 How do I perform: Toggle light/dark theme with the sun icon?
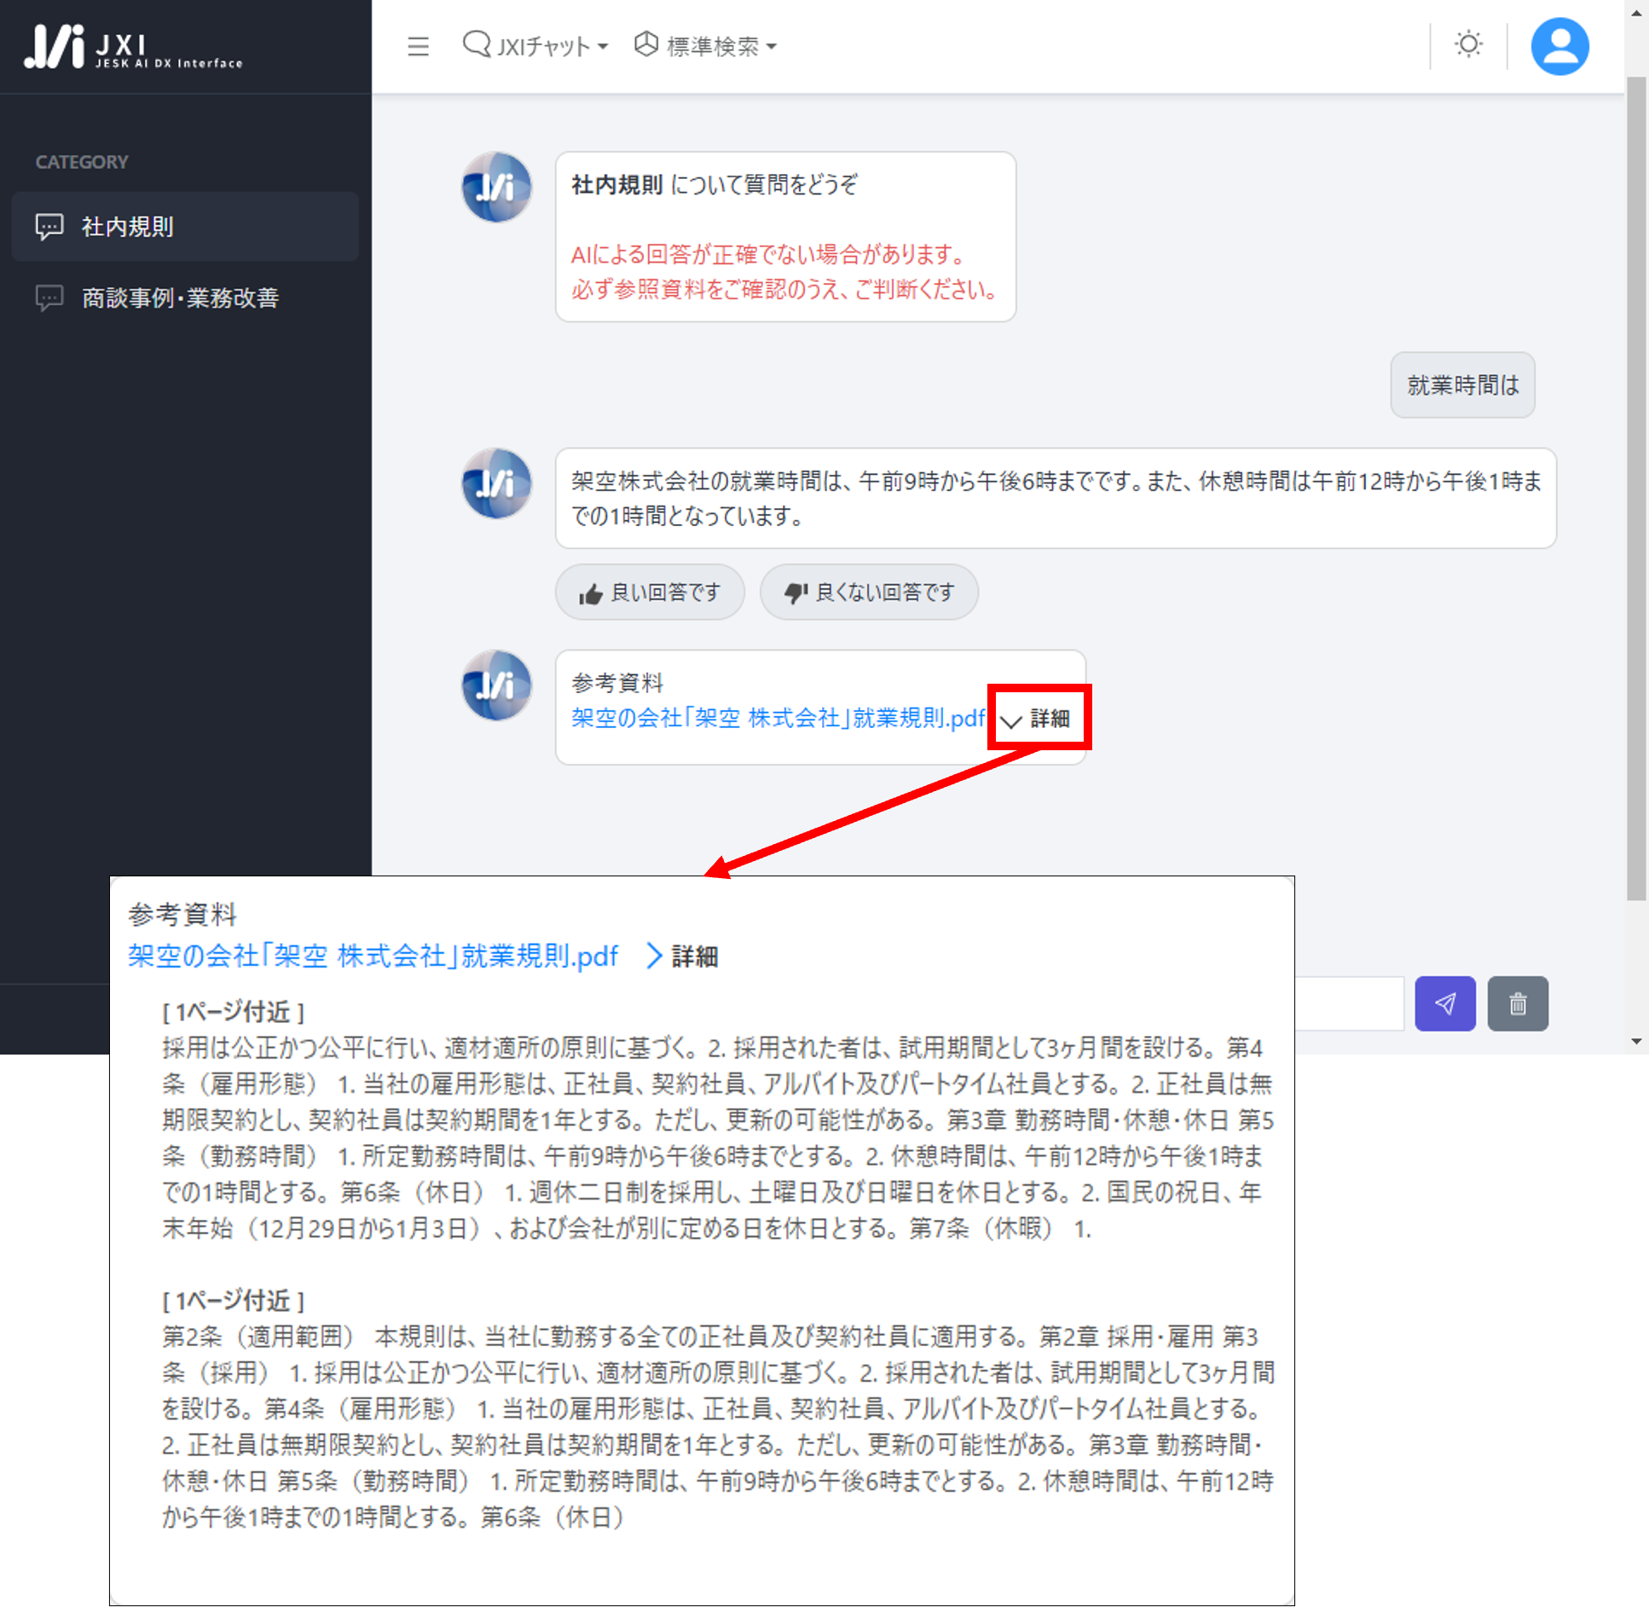[x=1468, y=44]
